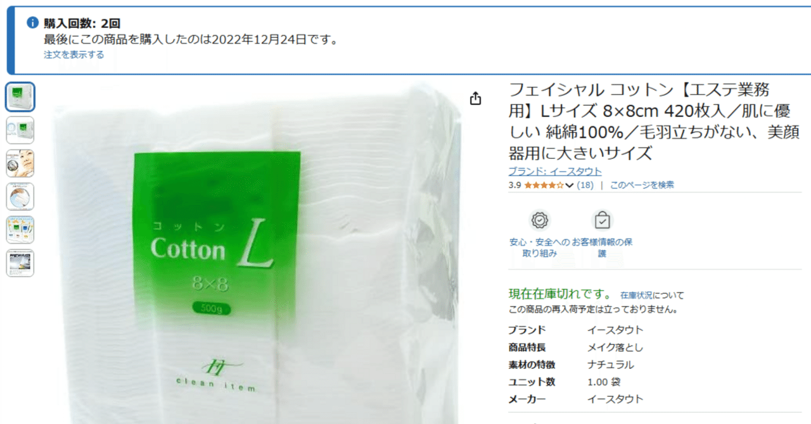Click the share icon above product image

476,99
